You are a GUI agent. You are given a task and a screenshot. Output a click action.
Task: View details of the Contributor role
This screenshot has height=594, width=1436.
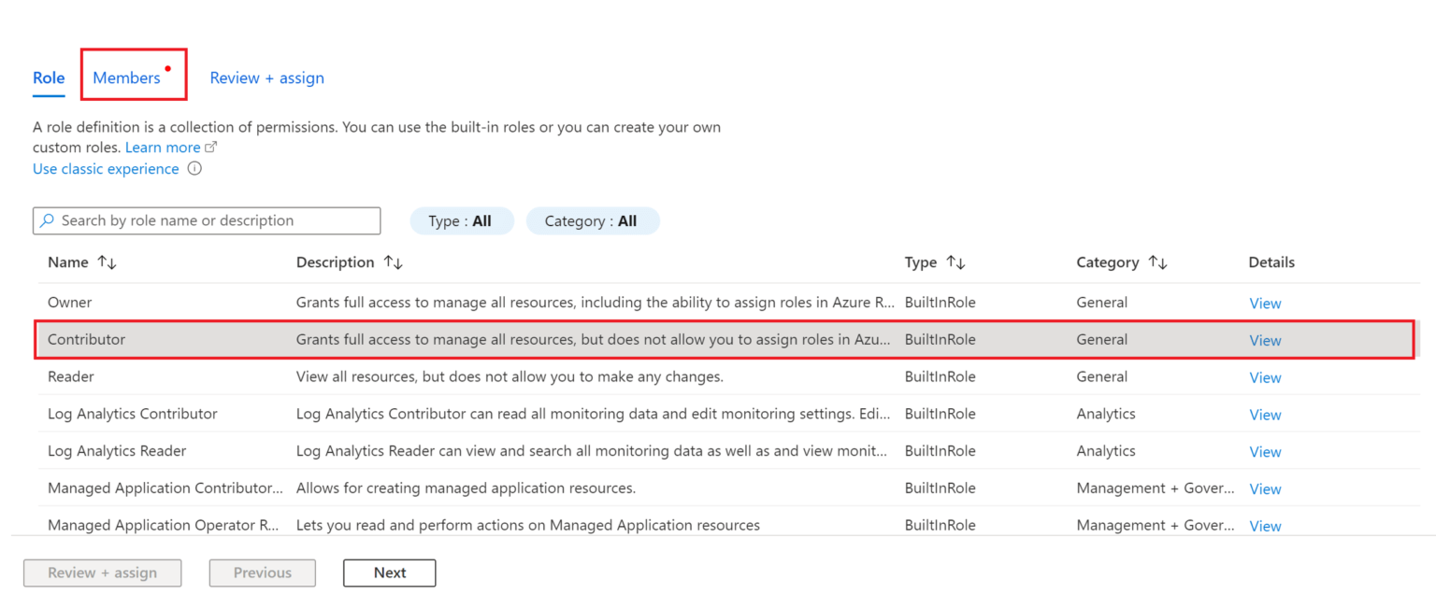point(1265,340)
